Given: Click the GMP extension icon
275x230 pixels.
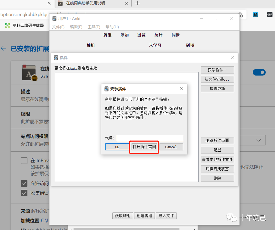Looking at the screenshot, I should 270,15.
